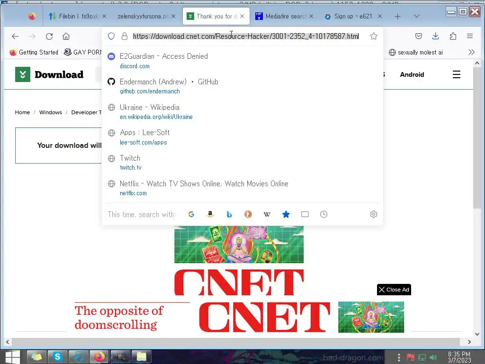Screen dimensions: 485x364
Task: Search this time with Google
Action: pyautogui.click(x=191, y=214)
